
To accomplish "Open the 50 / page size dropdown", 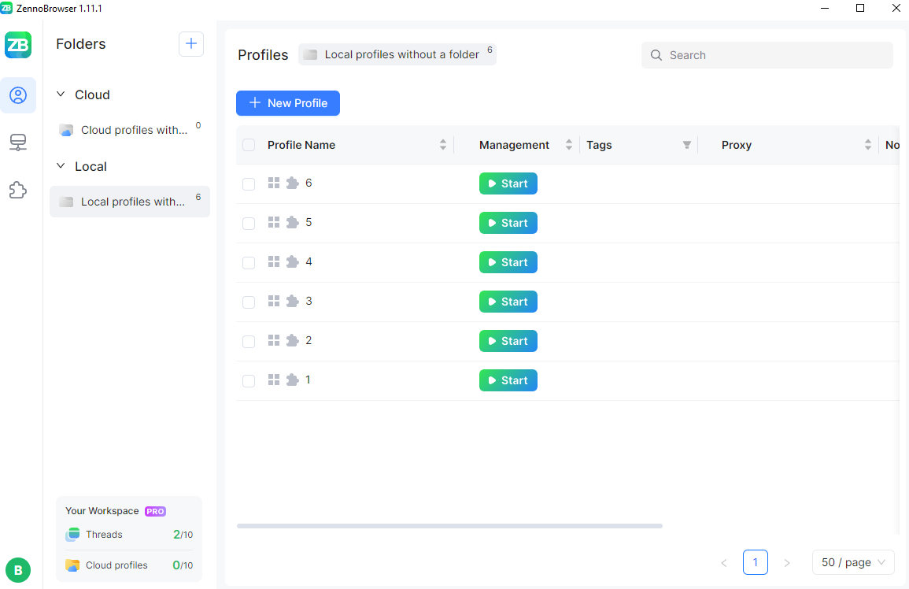I will coord(853,562).
